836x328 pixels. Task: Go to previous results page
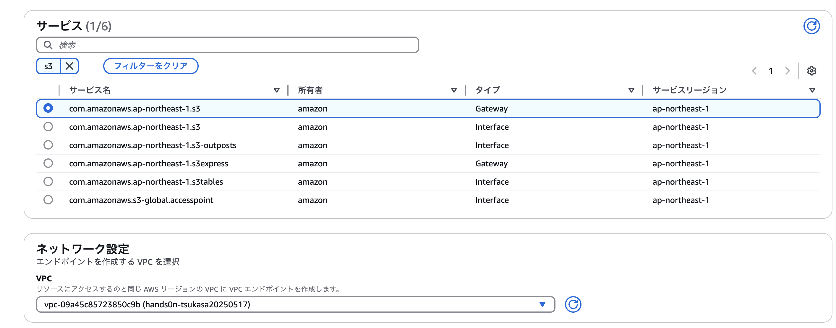pyautogui.click(x=754, y=70)
